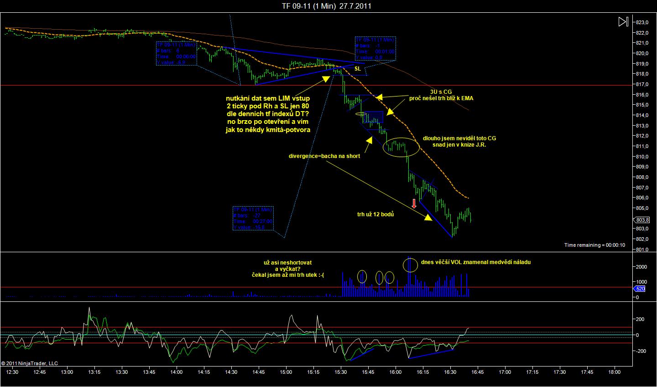Screen dimensions: 657x387
Task: Select the tallest circled volume bar
Action: (410, 264)
